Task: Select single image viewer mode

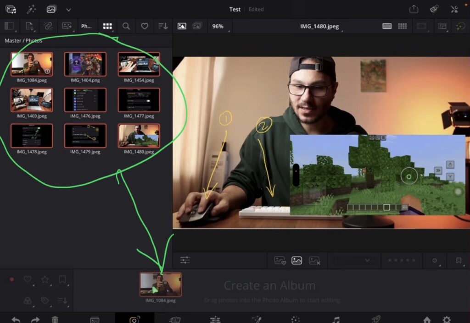Action: coord(182,26)
